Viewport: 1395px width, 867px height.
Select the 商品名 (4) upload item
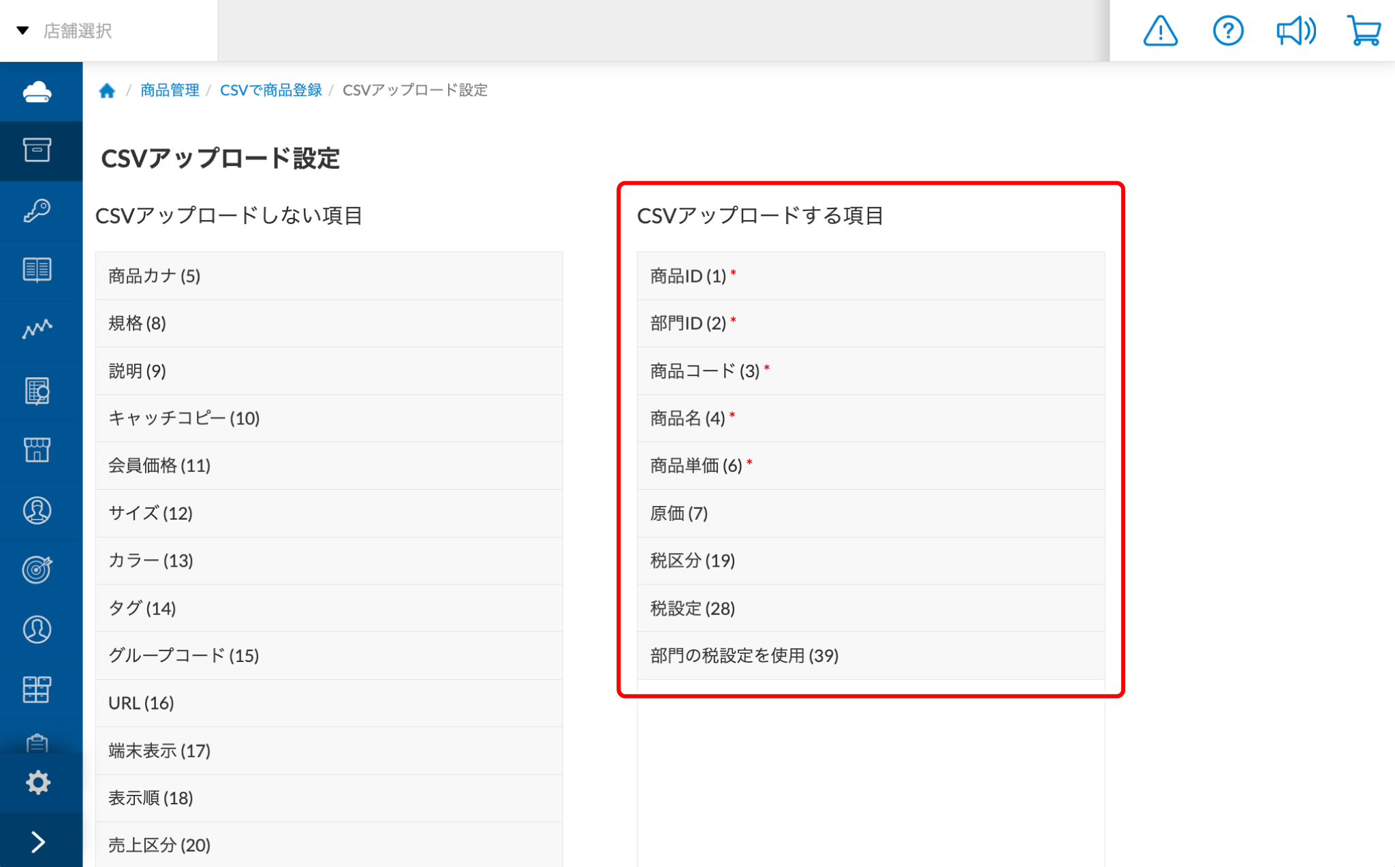coord(871,418)
